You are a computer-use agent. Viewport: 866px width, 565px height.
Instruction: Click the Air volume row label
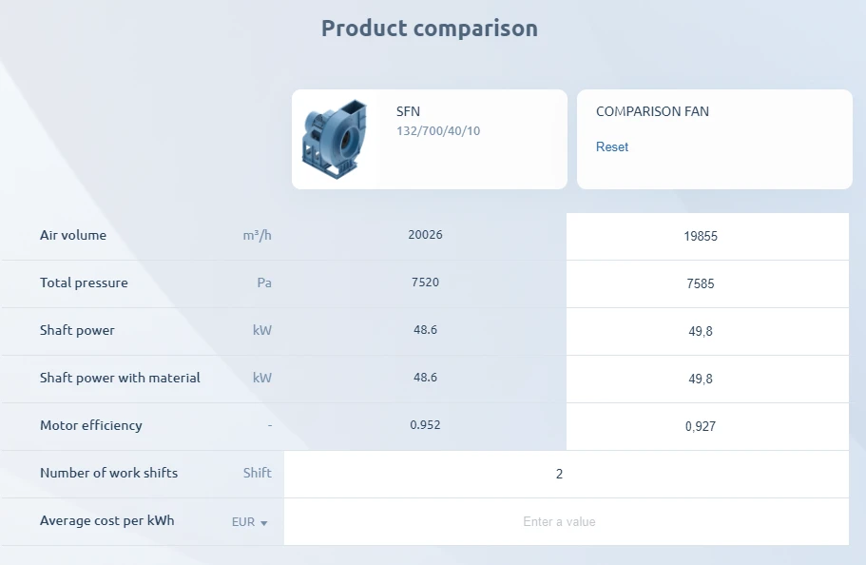tap(73, 235)
